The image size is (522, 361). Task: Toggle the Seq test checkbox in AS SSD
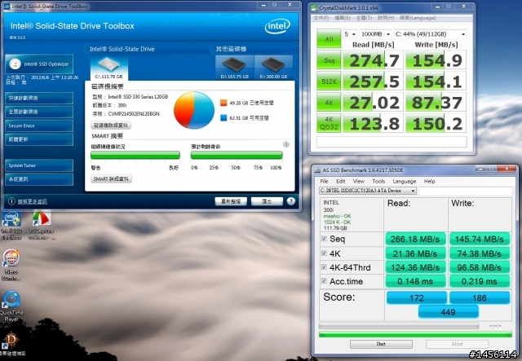(324, 239)
